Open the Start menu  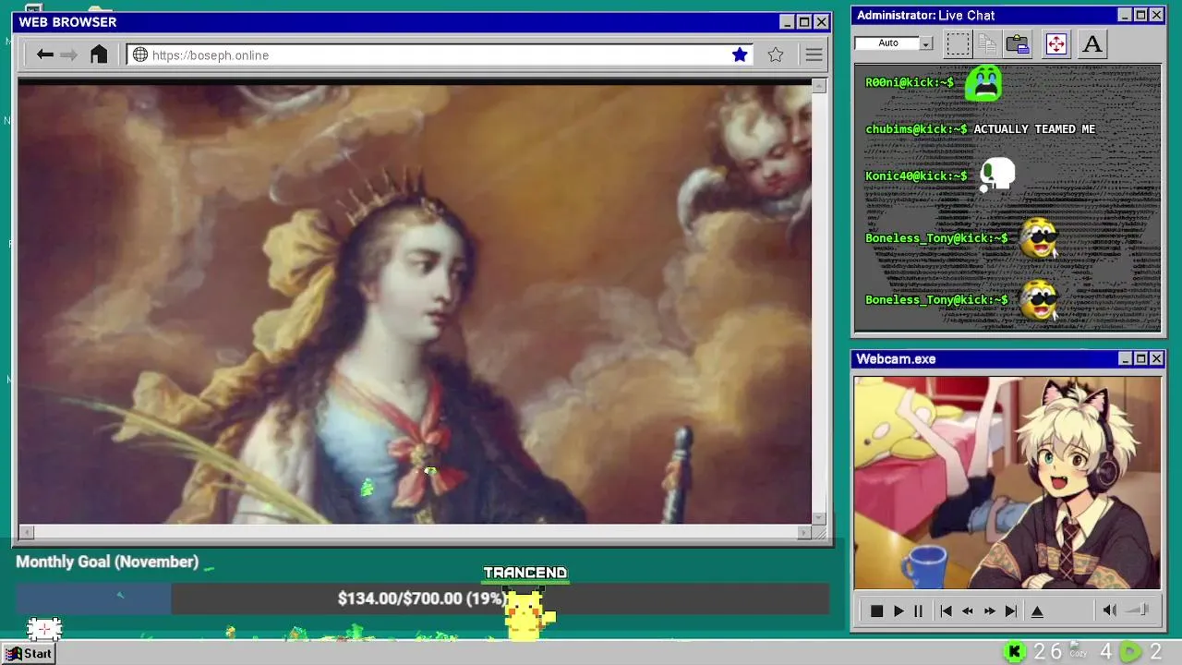30,653
